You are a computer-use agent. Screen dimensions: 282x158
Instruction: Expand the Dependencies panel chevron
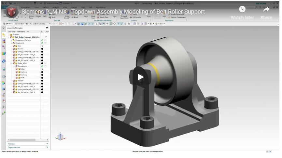47,147
